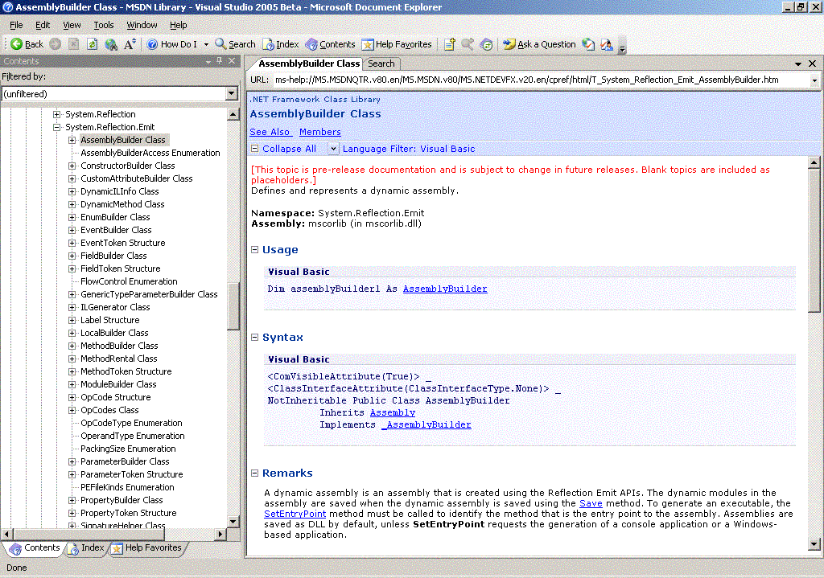This screenshot has width=824, height=578.
Task: Open the Language Filter dropdown
Action: (333, 149)
